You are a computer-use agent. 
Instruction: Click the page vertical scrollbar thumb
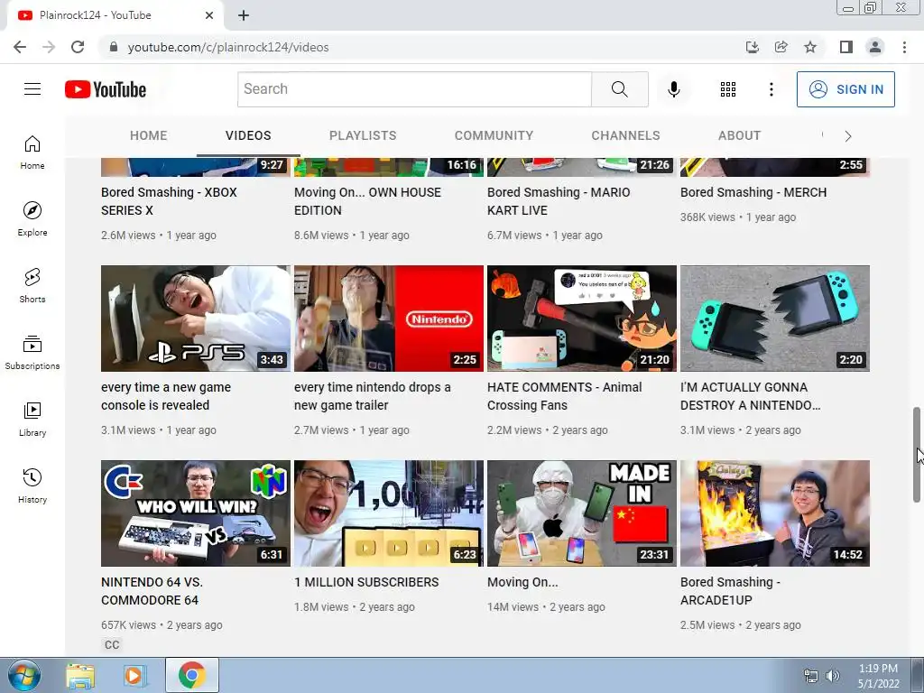[917, 455]
